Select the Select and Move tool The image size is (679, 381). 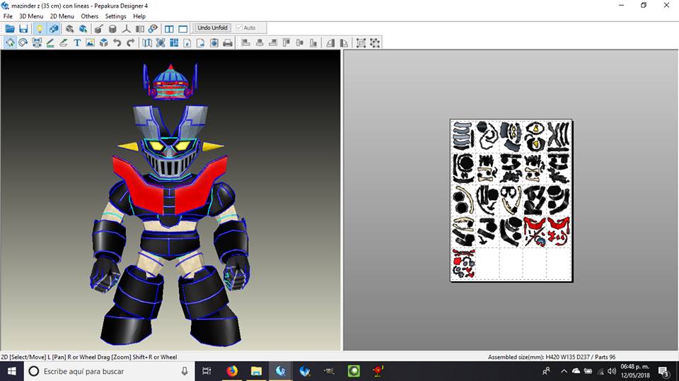click(x=10, y=42)
